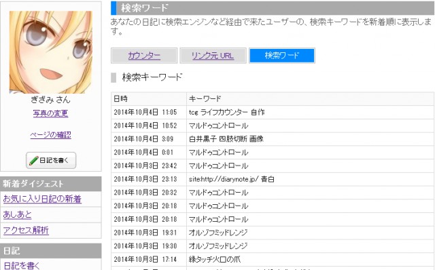Open the アクセス解析 link
This screenshot has height=270, width=435.
(26, 230)
